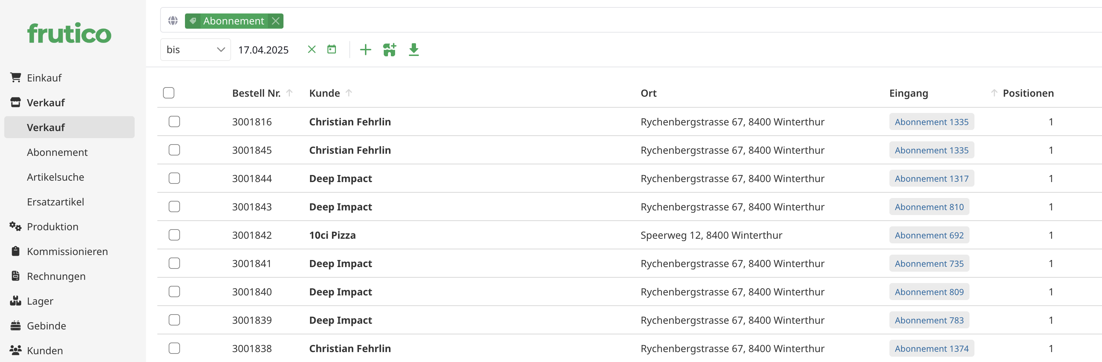Open the 'bis' date filter dropdown
1102x362 pixels.
pyautogui.click(x=195, y=49)
